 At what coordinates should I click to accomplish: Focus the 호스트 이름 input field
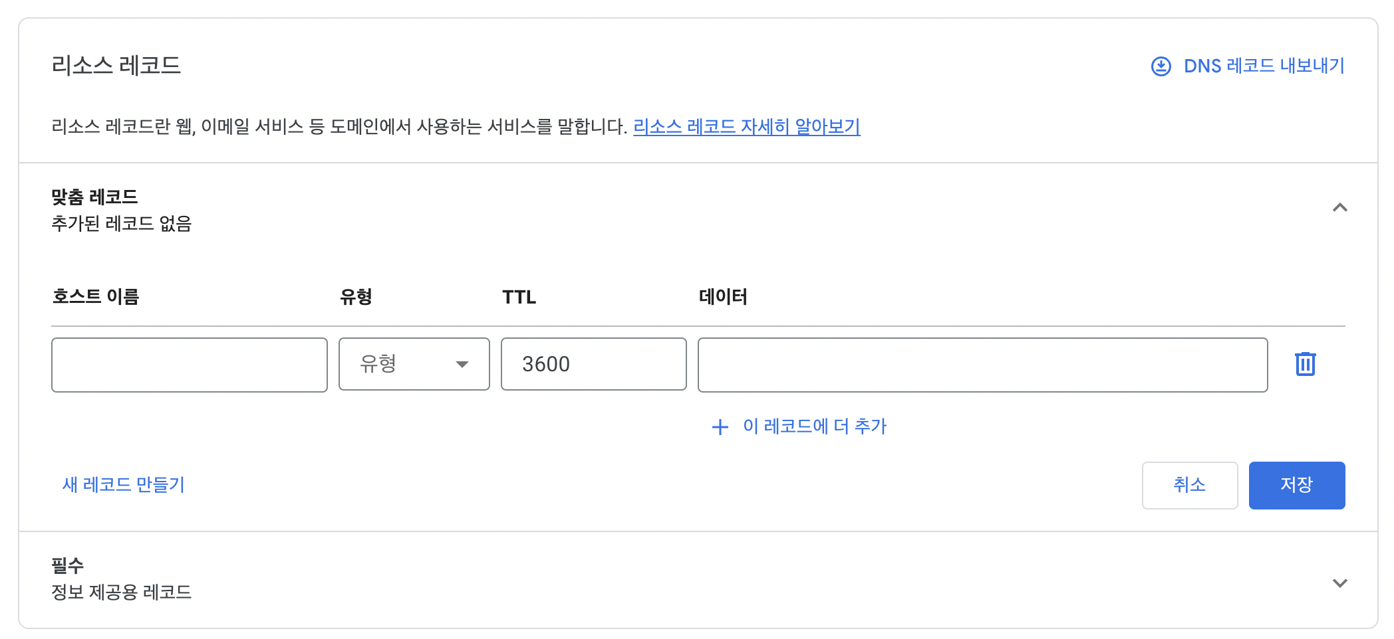pos(190,365)
